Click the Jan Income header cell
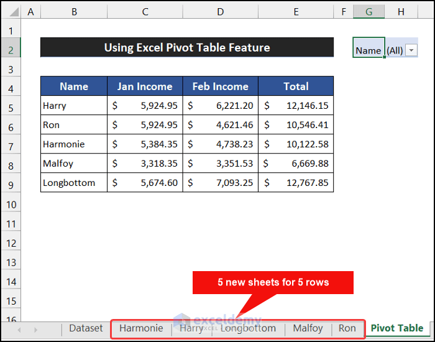Screen dimensions: 435x342 145,86
